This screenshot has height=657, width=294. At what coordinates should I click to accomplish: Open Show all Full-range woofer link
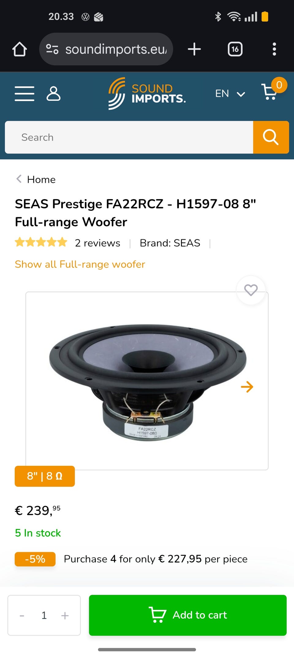(80, 264)
